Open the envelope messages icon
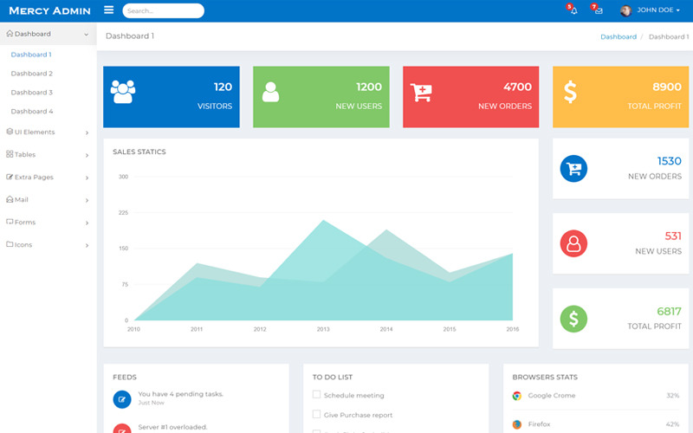The height and width of the screenshot is (433, 693). pos(599,10)
